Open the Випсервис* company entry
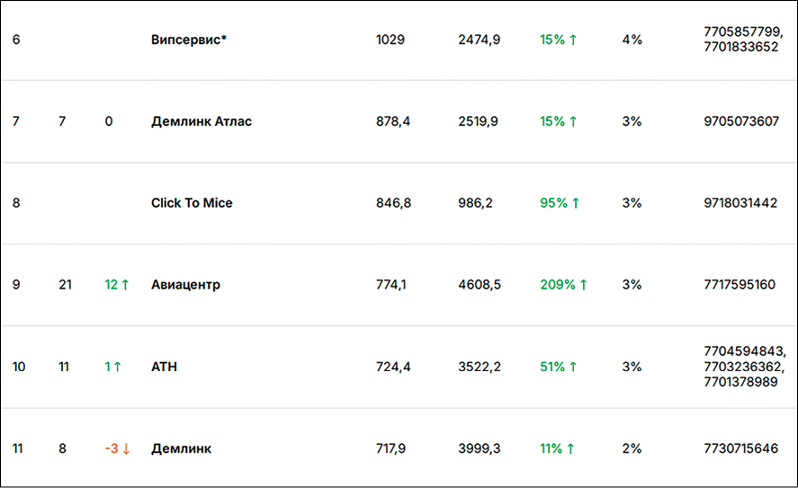This screenshot has height=488, width=798. tap(189, 40)
